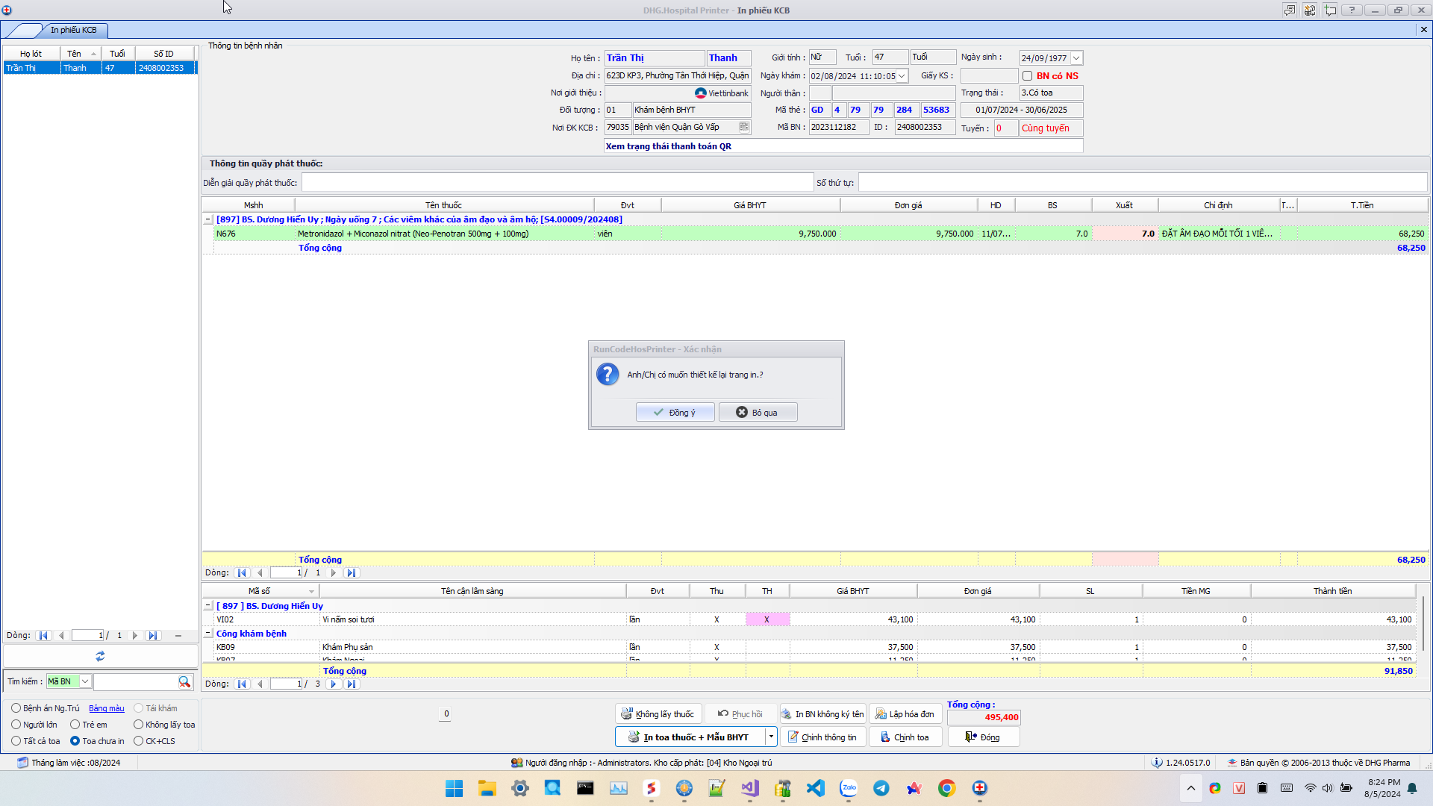Open the Ngày sinh date dropdown
The height and width of the screenshot is (806, 1433).
1076,58
